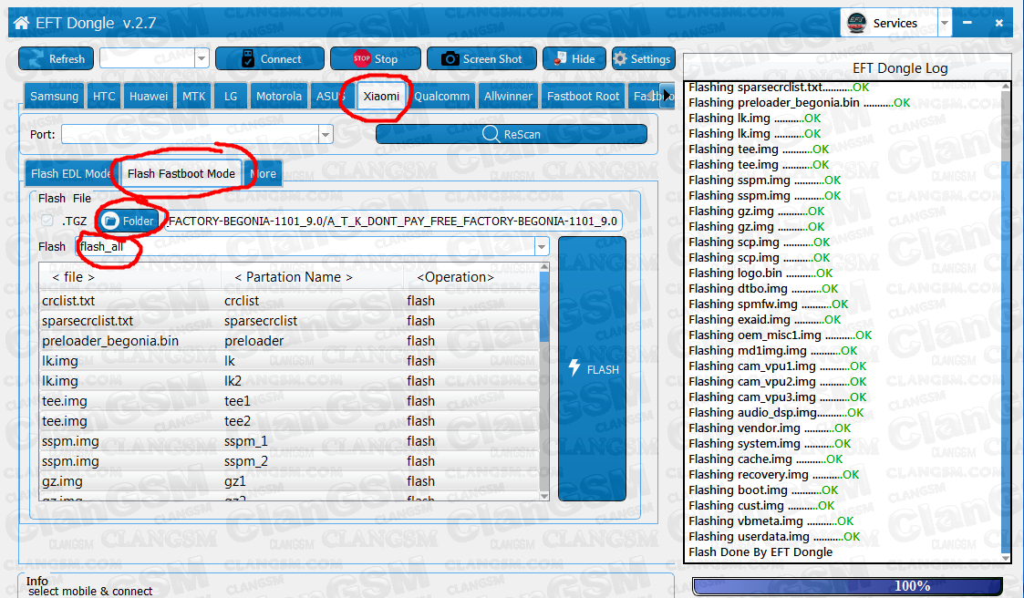Select the gz.img file row
Screen dimensions: 1024x598
pyautogui.click(x=290, y=481)
